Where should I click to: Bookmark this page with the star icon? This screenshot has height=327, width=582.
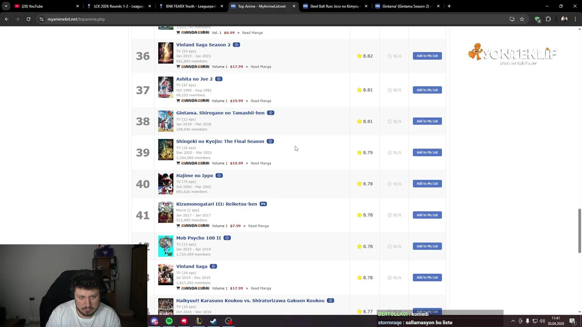(522, 19)
